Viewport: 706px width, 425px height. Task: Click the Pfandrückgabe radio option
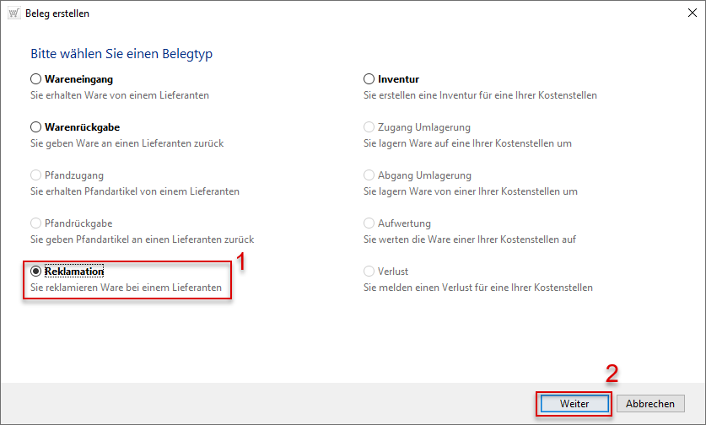click(36, 223)
